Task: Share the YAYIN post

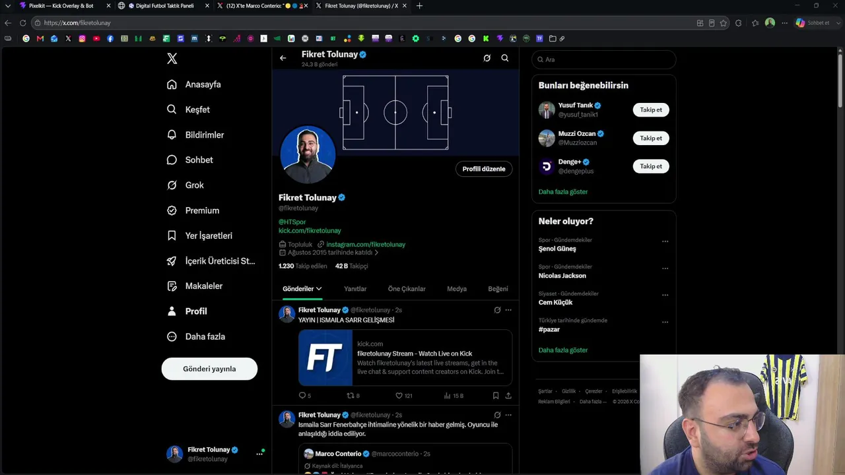Action: pyautogui.click(x=508, y=396)
